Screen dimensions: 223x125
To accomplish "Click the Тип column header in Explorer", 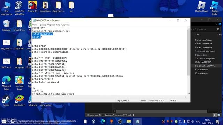I will click(197, 35).
